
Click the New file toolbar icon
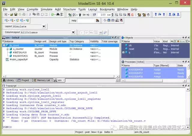point(6,15)
